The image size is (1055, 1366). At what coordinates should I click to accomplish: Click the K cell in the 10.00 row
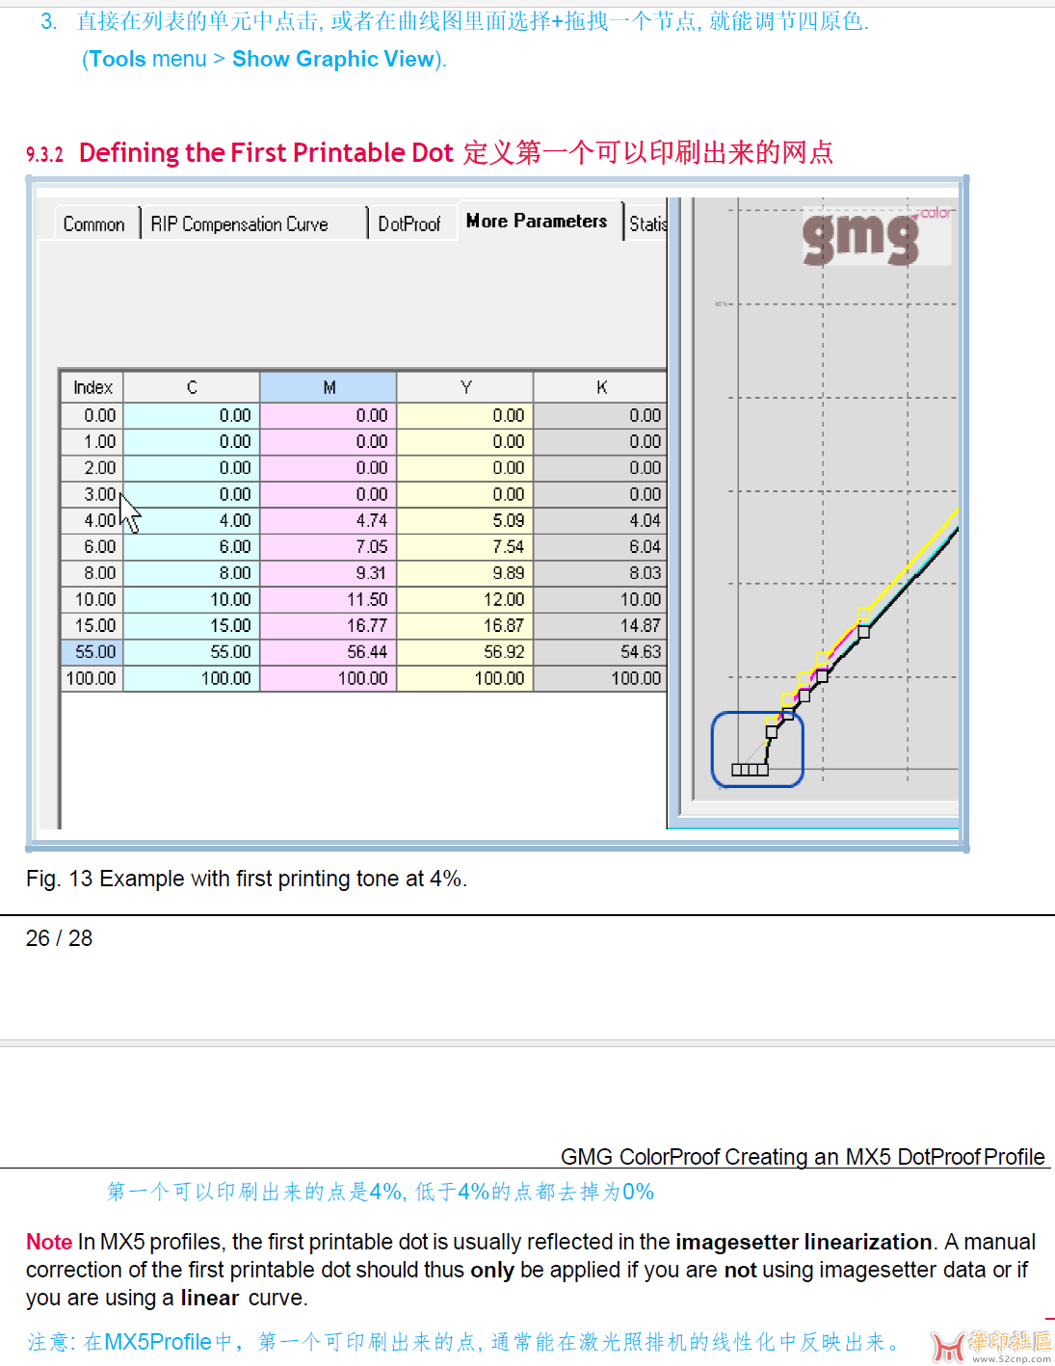click(x=601, y=599)
